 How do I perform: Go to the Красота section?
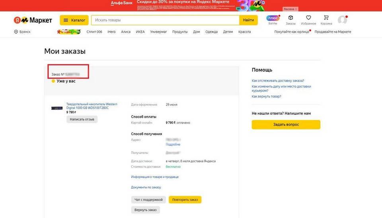(245, 32)
